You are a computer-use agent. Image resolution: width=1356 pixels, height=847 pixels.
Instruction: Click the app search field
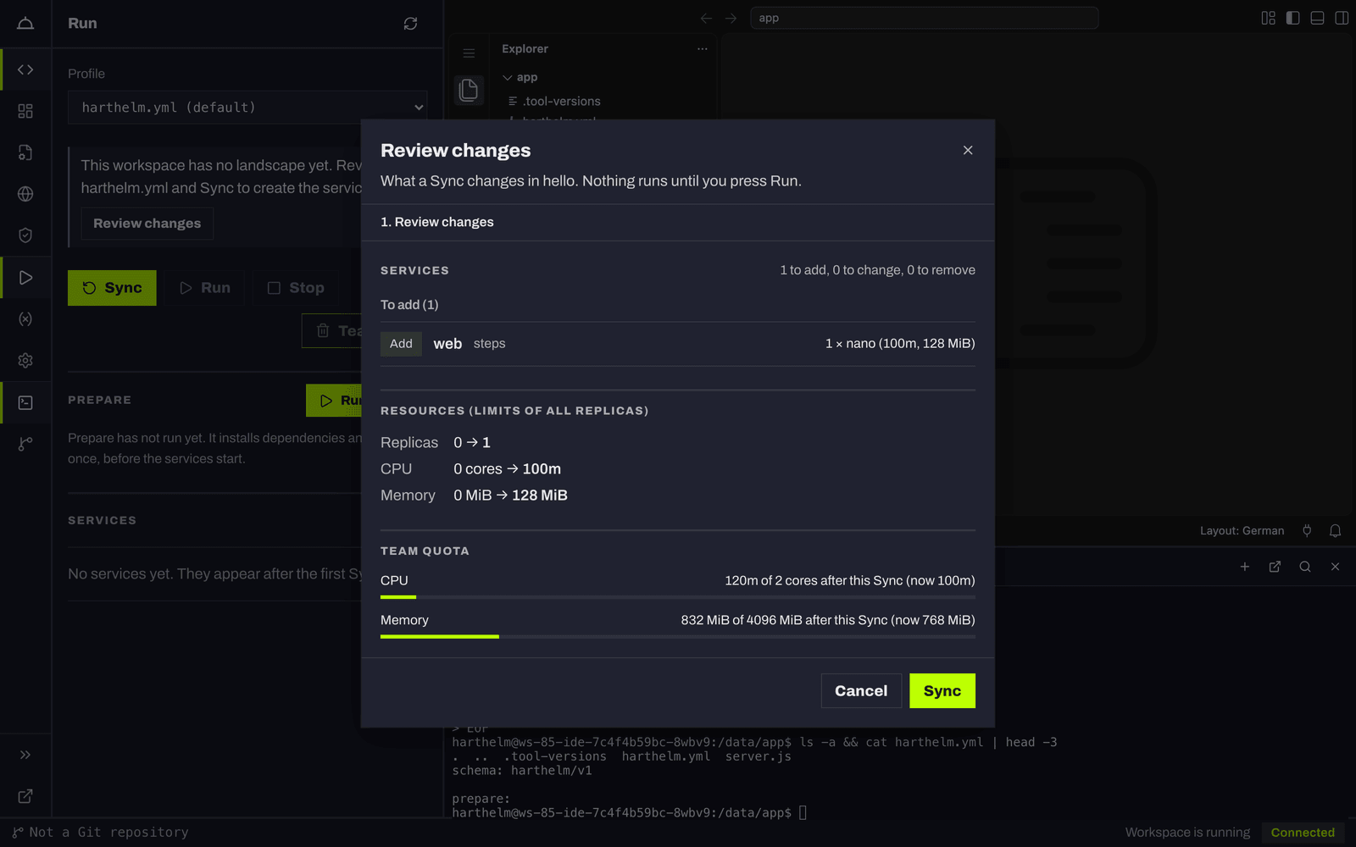coord(924,18)
